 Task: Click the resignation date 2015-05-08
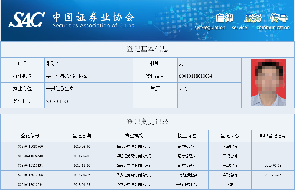coord(273,166)
